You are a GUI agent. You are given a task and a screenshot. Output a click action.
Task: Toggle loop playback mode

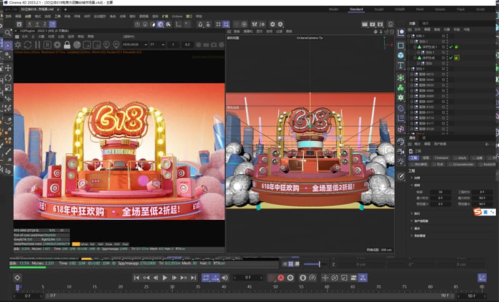[206, 278]
